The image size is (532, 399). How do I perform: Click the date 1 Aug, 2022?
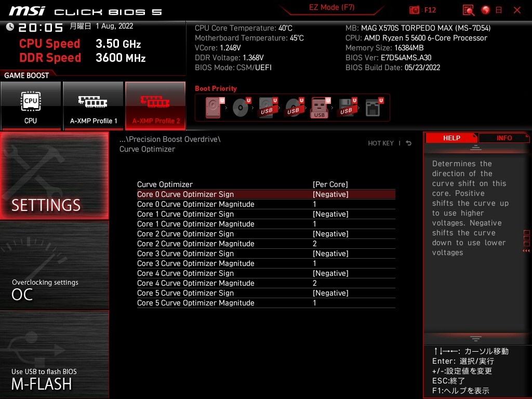pyautogui.click(x=114, y=26)
